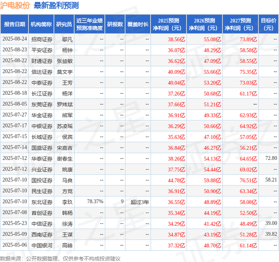Click analyst name 莫文宇

point(65,72)
